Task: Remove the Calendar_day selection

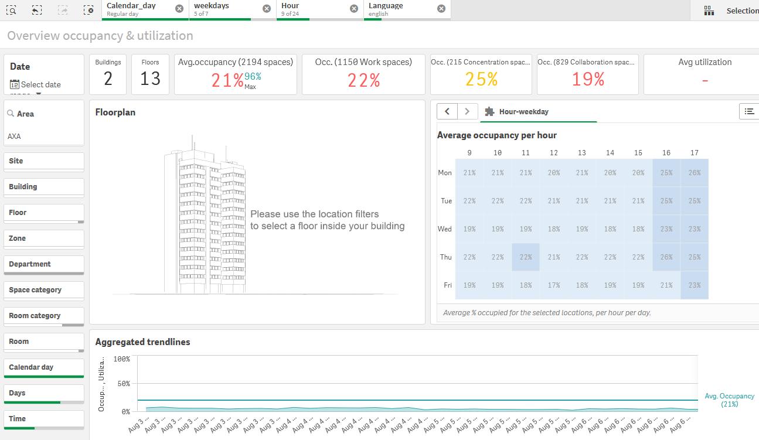Action: click(x=179, y=9)
